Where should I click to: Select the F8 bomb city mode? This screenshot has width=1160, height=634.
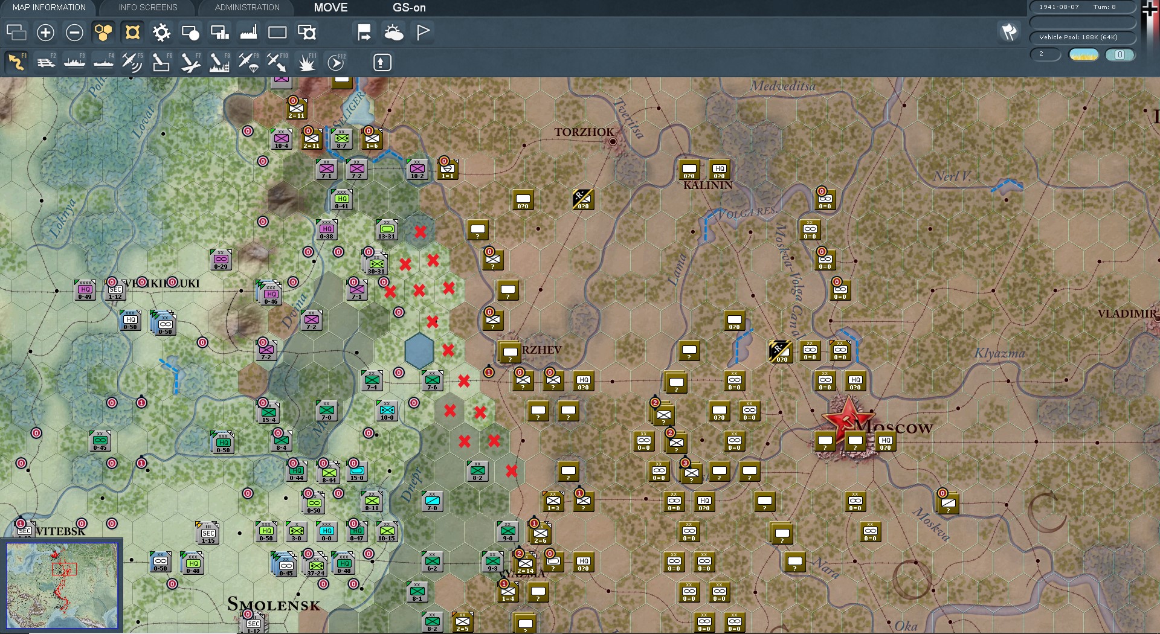pyautogui.click(x=219, y=62)
